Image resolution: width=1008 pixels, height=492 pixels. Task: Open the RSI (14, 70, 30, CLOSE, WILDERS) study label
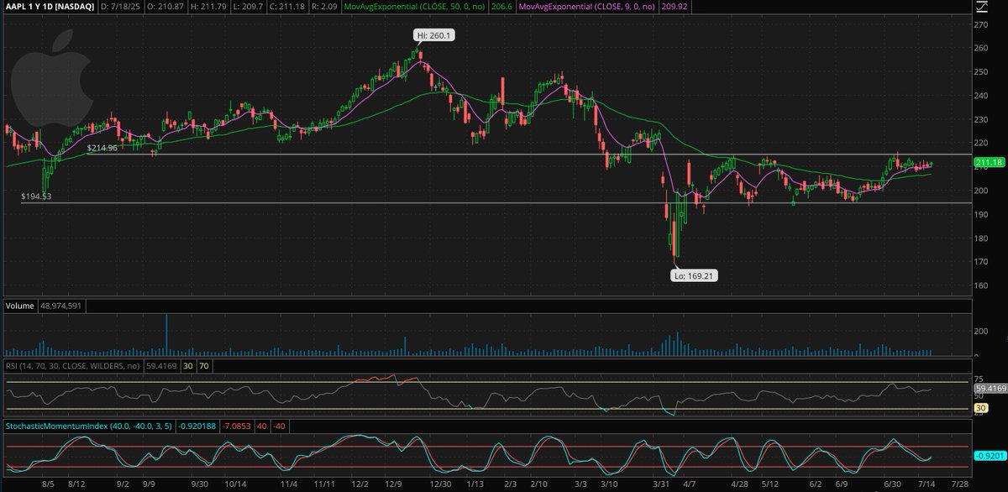coord(75,366)
